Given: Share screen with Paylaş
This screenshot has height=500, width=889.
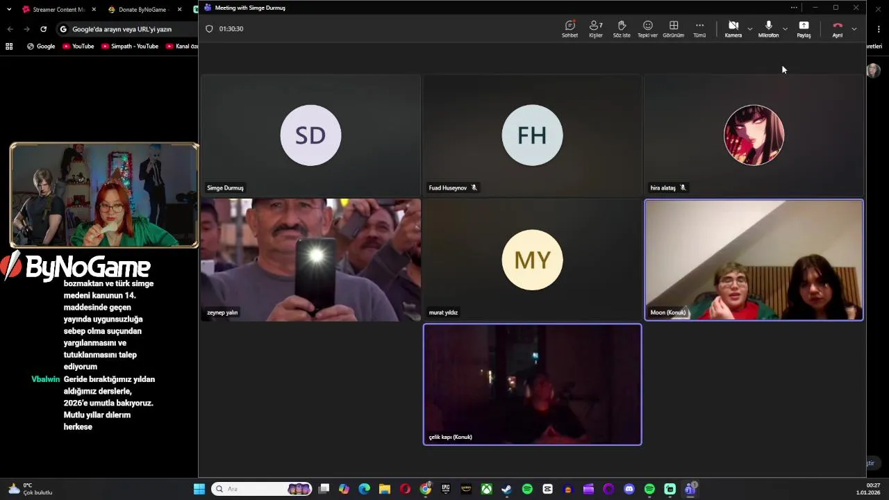Looking at the screenshot, I should [x=804, y=29].
